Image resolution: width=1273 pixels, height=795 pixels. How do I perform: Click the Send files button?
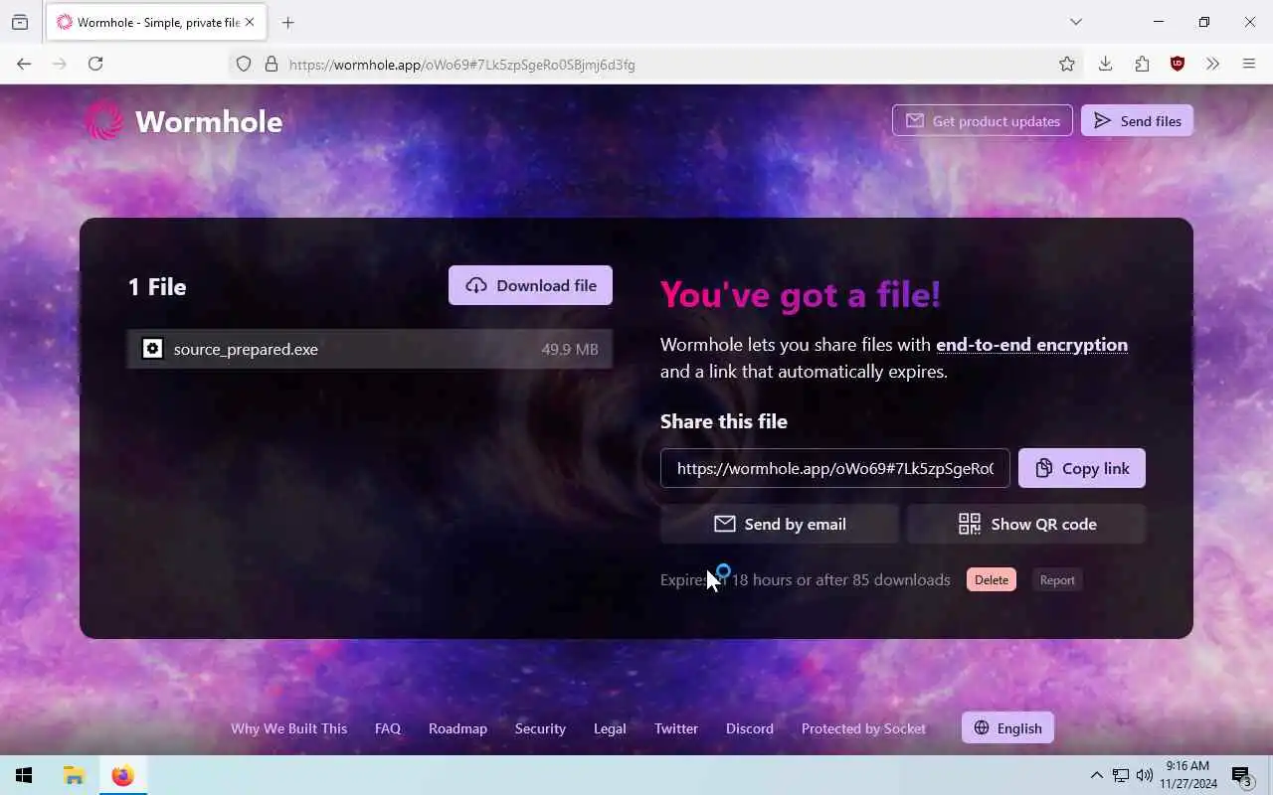(1137, 120)
